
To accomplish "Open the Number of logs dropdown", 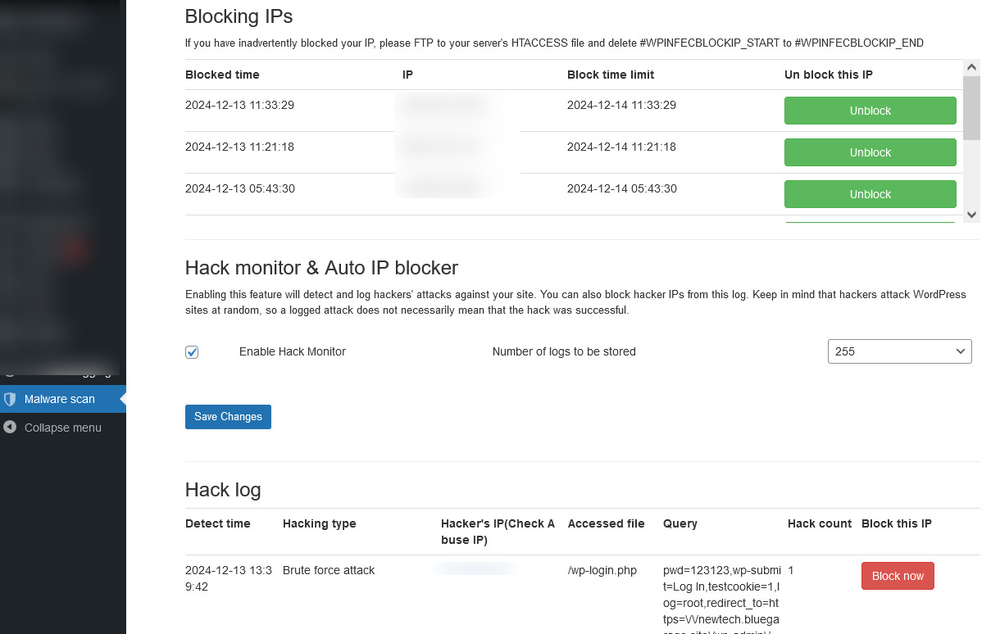I will [899, 351].
